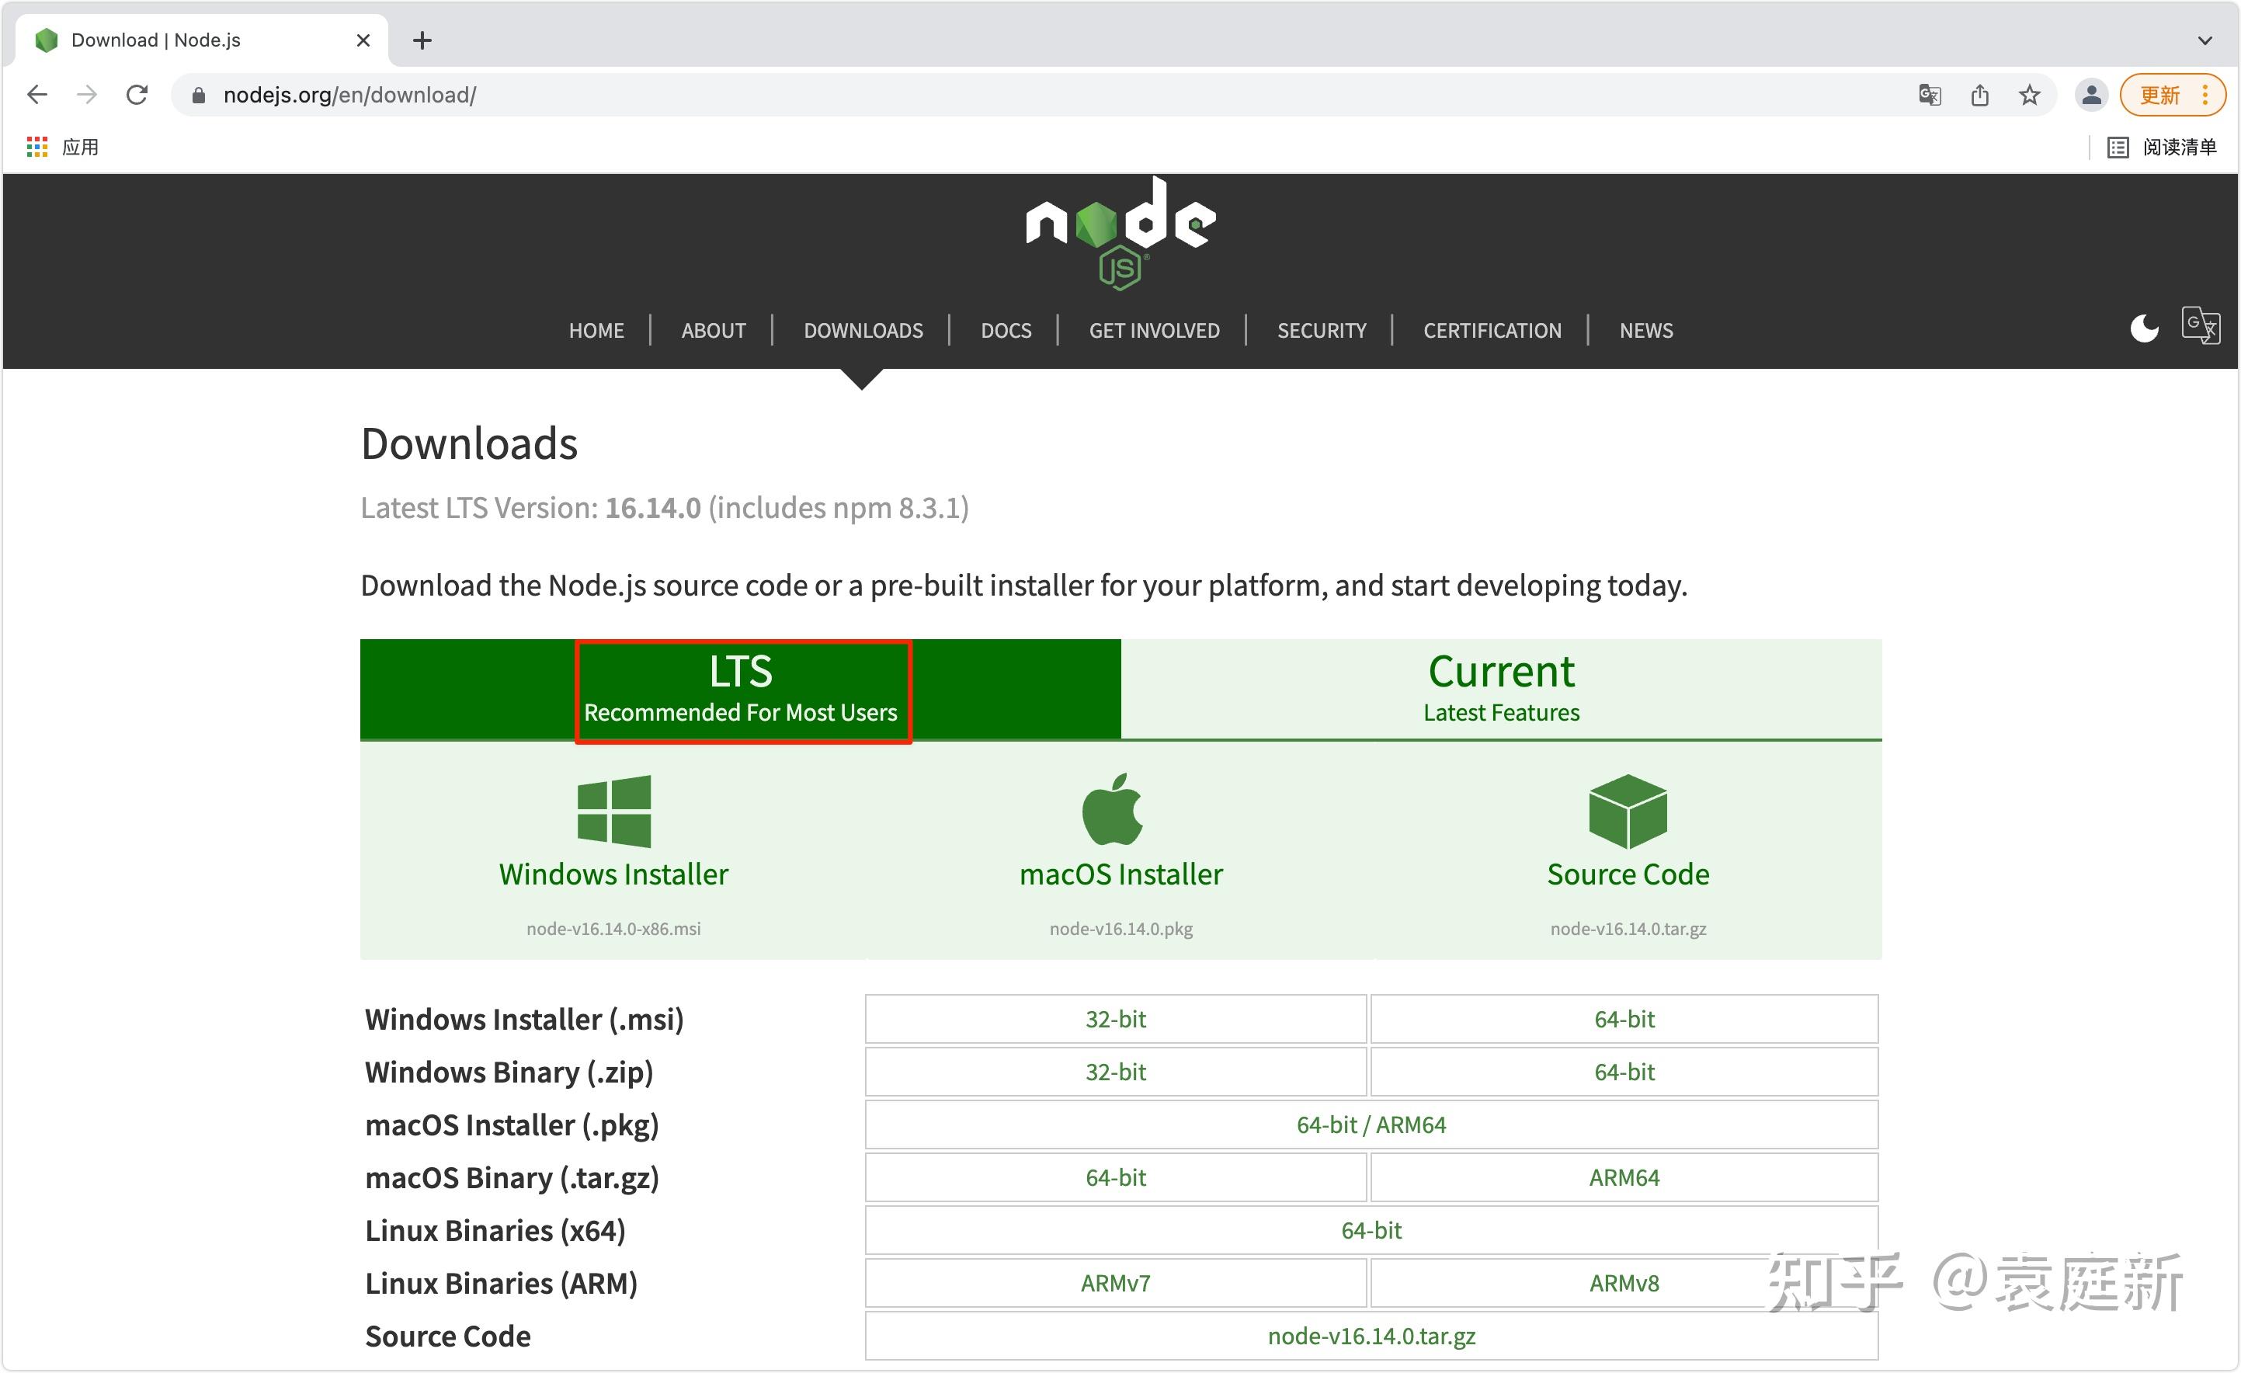Click the 更新 update button
2241x1373 pixels.
click(x=2161, y=95)
